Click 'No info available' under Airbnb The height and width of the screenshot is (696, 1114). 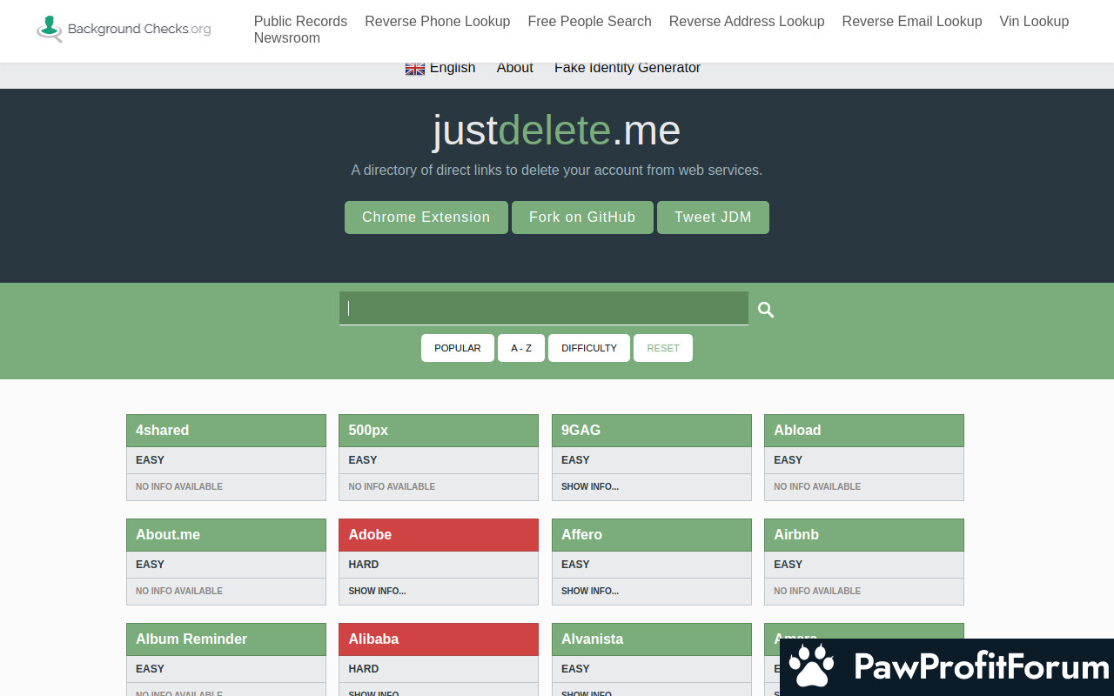[817, 592]
